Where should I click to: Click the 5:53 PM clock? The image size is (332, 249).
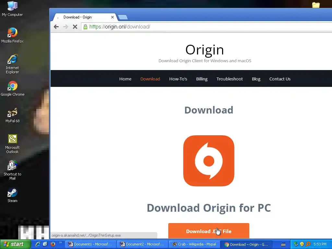coord(320,244)
